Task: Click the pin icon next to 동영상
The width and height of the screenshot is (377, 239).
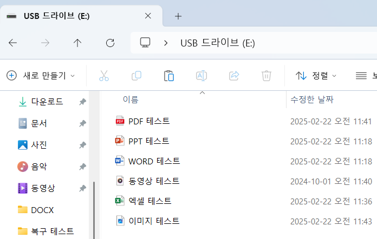Action: [82, 188]
